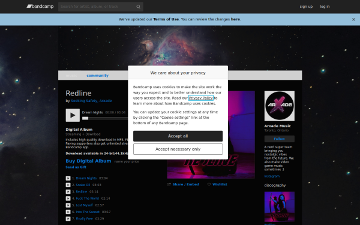Play the Dream Nights track in main player

point(73,115)
